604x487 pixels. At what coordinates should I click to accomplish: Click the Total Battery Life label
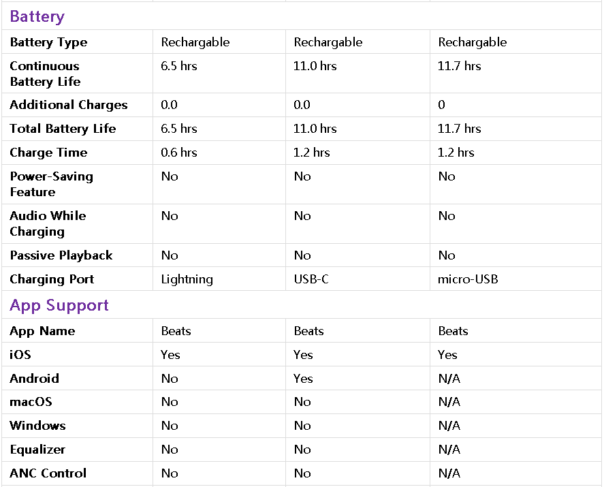point(63,129)
